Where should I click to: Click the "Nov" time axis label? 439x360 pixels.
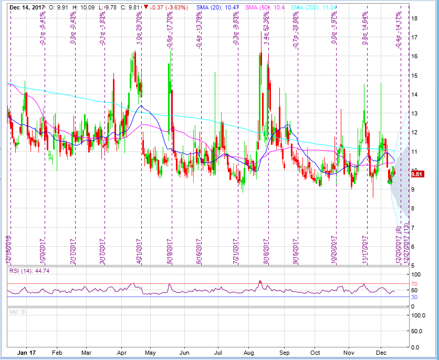349,353
